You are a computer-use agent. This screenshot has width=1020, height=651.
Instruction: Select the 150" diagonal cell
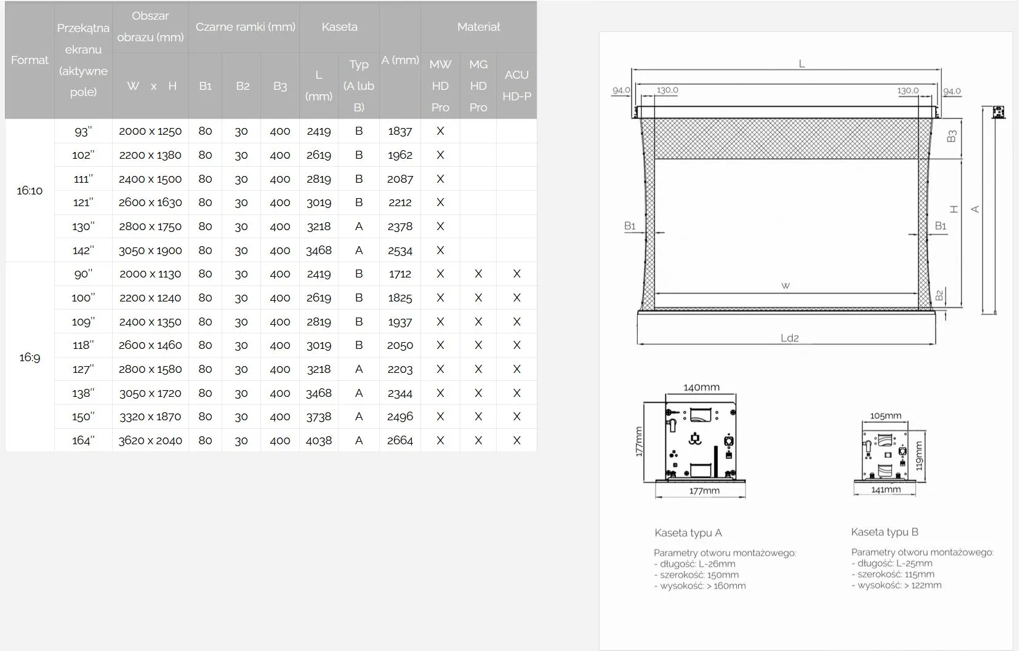[83, 417]
